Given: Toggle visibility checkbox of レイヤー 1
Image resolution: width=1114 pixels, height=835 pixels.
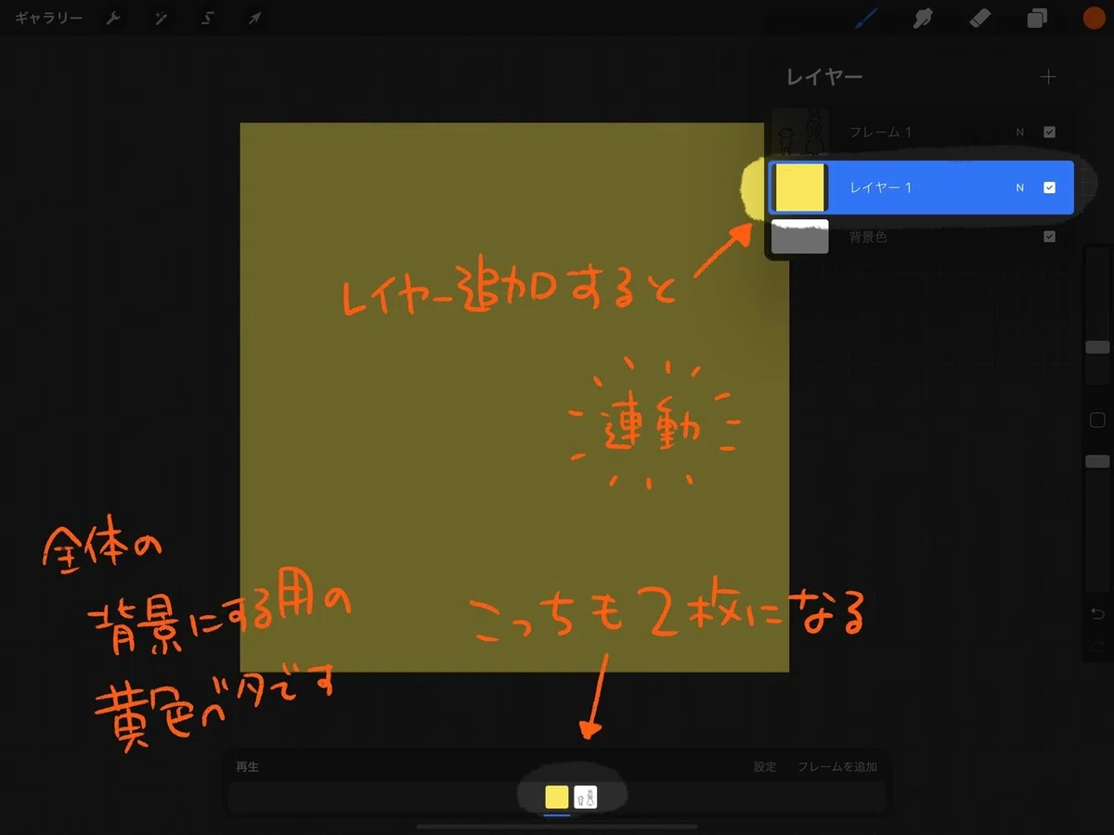Looking at the screenshot, I should click(x=1049, y=187).
